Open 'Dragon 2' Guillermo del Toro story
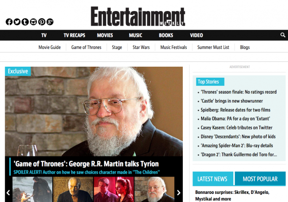Screen dimensions: 288x202 pos(239,154)
